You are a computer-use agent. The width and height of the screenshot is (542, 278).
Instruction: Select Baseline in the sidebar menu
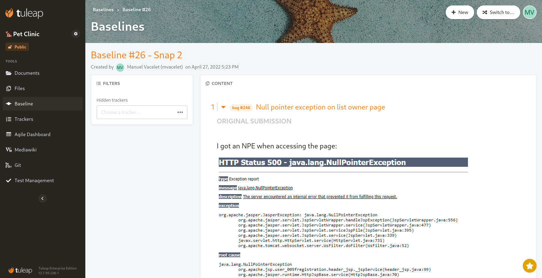point(24,104)
